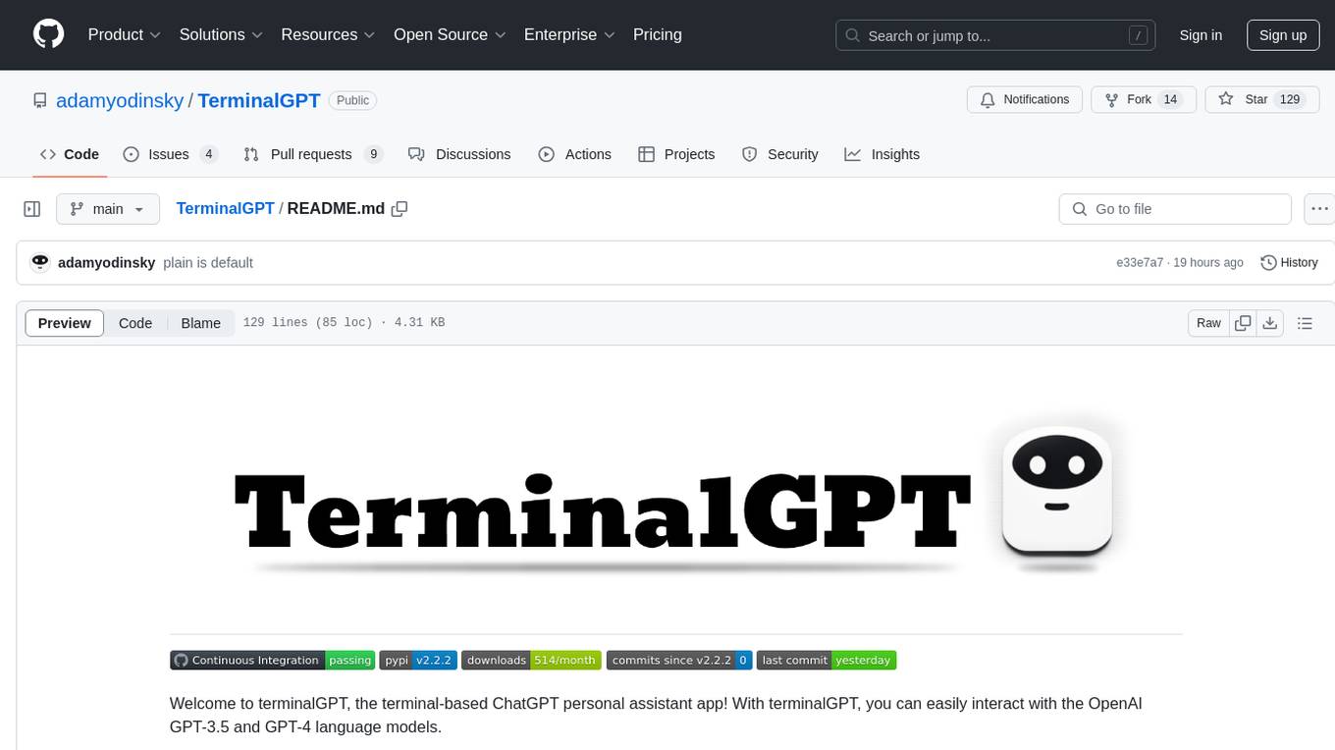Switch to the Projects tab
Screen dimensions: 1335x750
(x=676, y=154)
